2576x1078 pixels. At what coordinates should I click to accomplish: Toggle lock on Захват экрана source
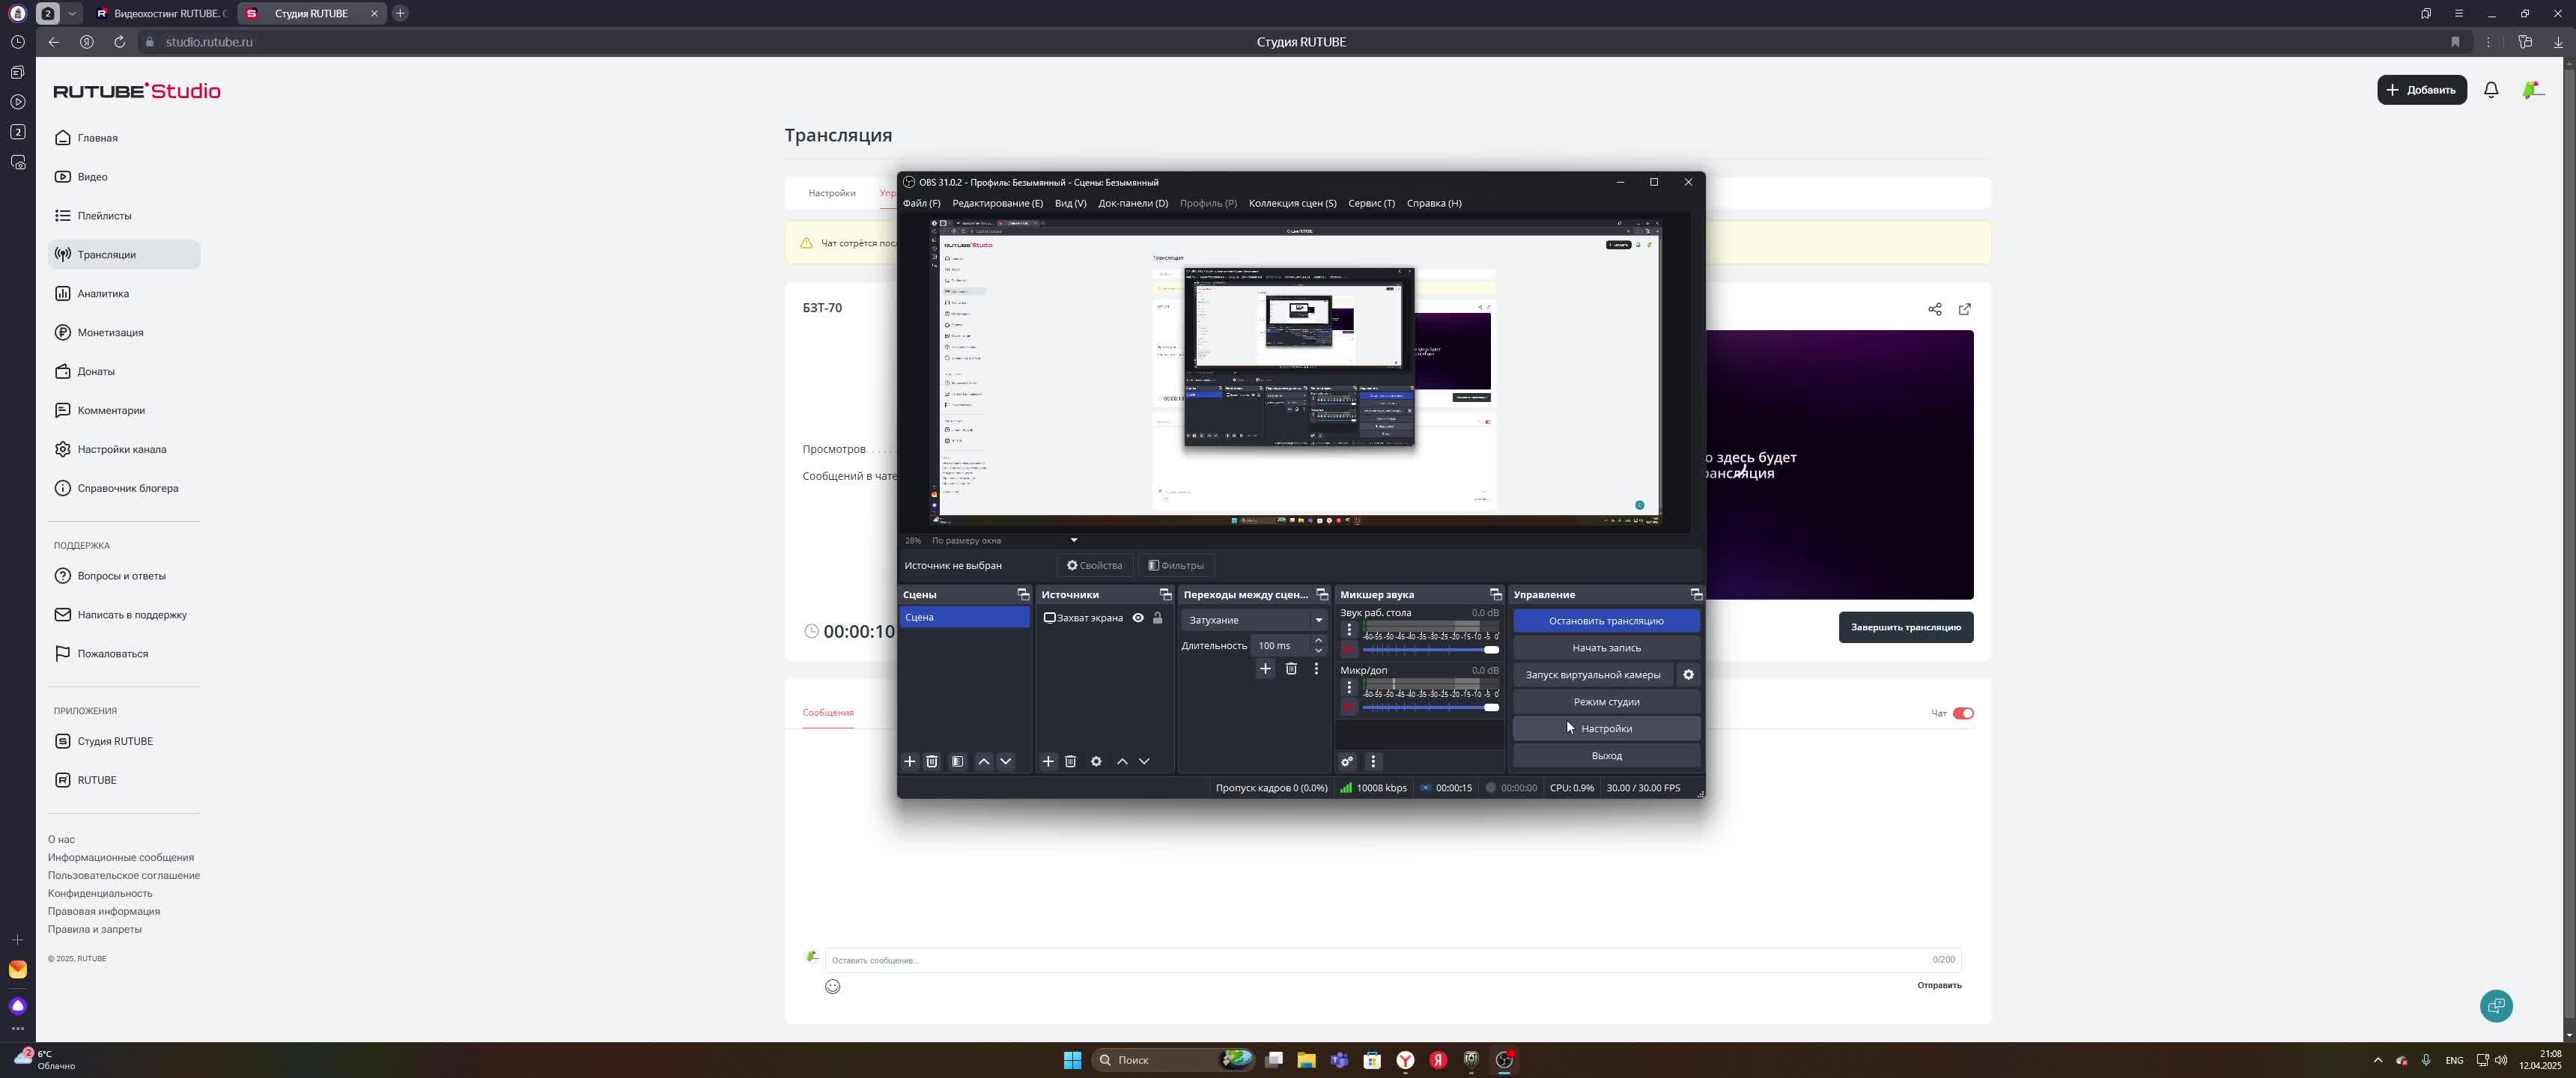point(1157,618)
